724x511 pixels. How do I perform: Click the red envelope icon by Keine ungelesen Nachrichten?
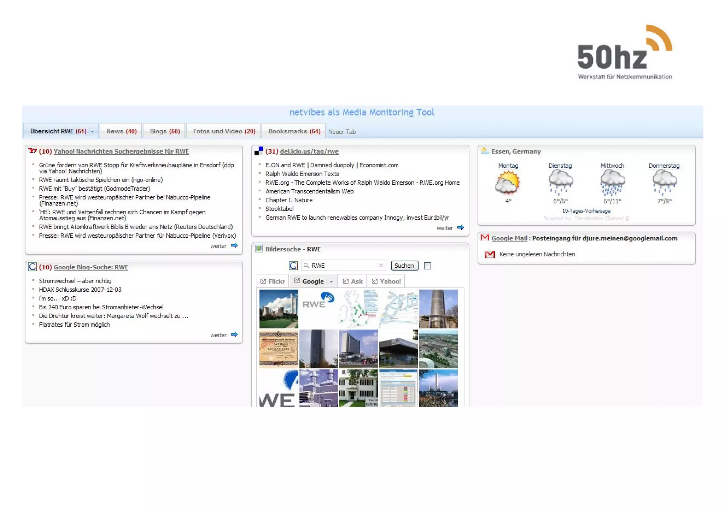point(490,254)
